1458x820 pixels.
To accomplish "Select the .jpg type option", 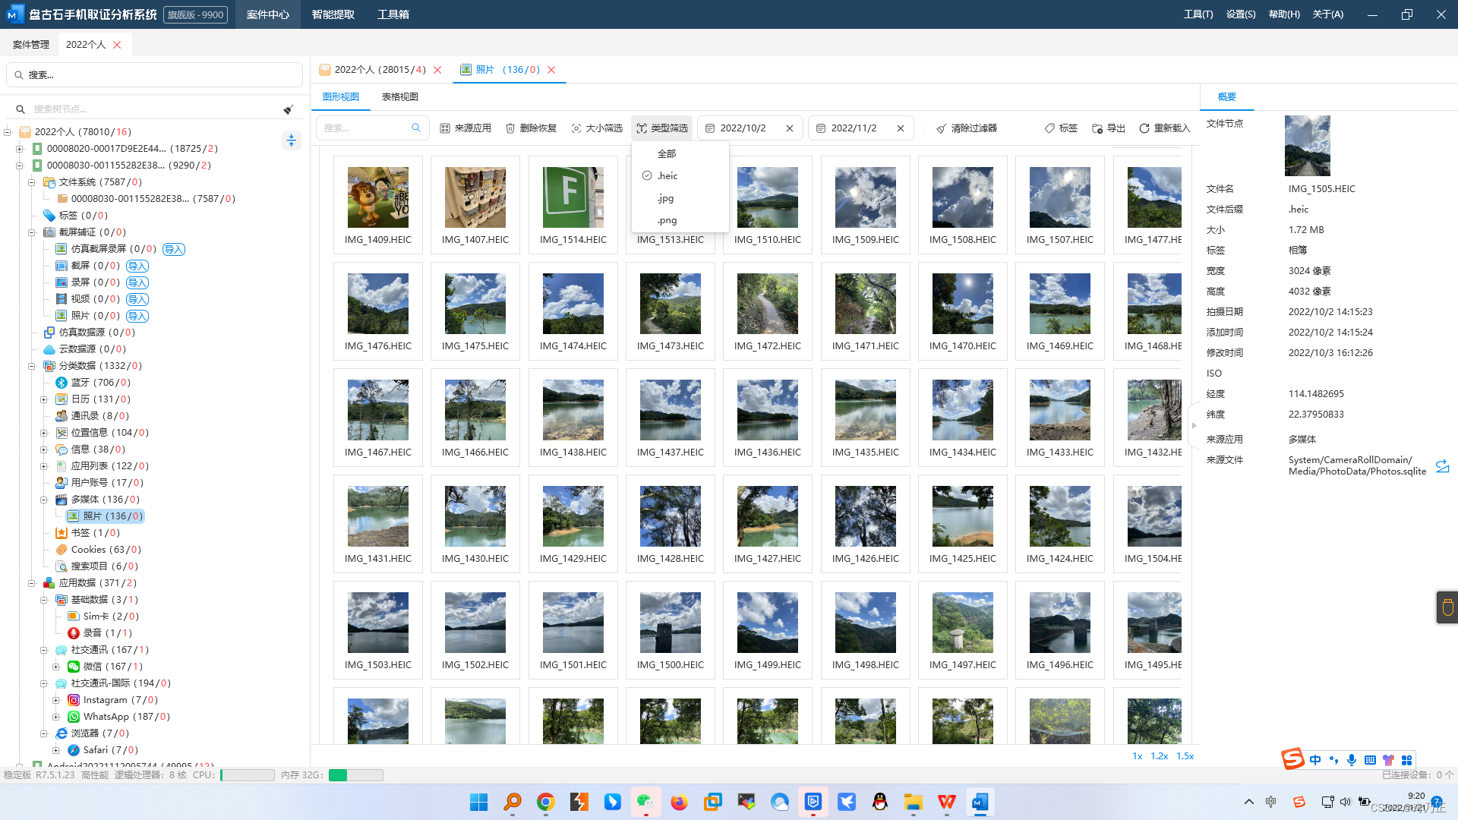I will point(666,198).
